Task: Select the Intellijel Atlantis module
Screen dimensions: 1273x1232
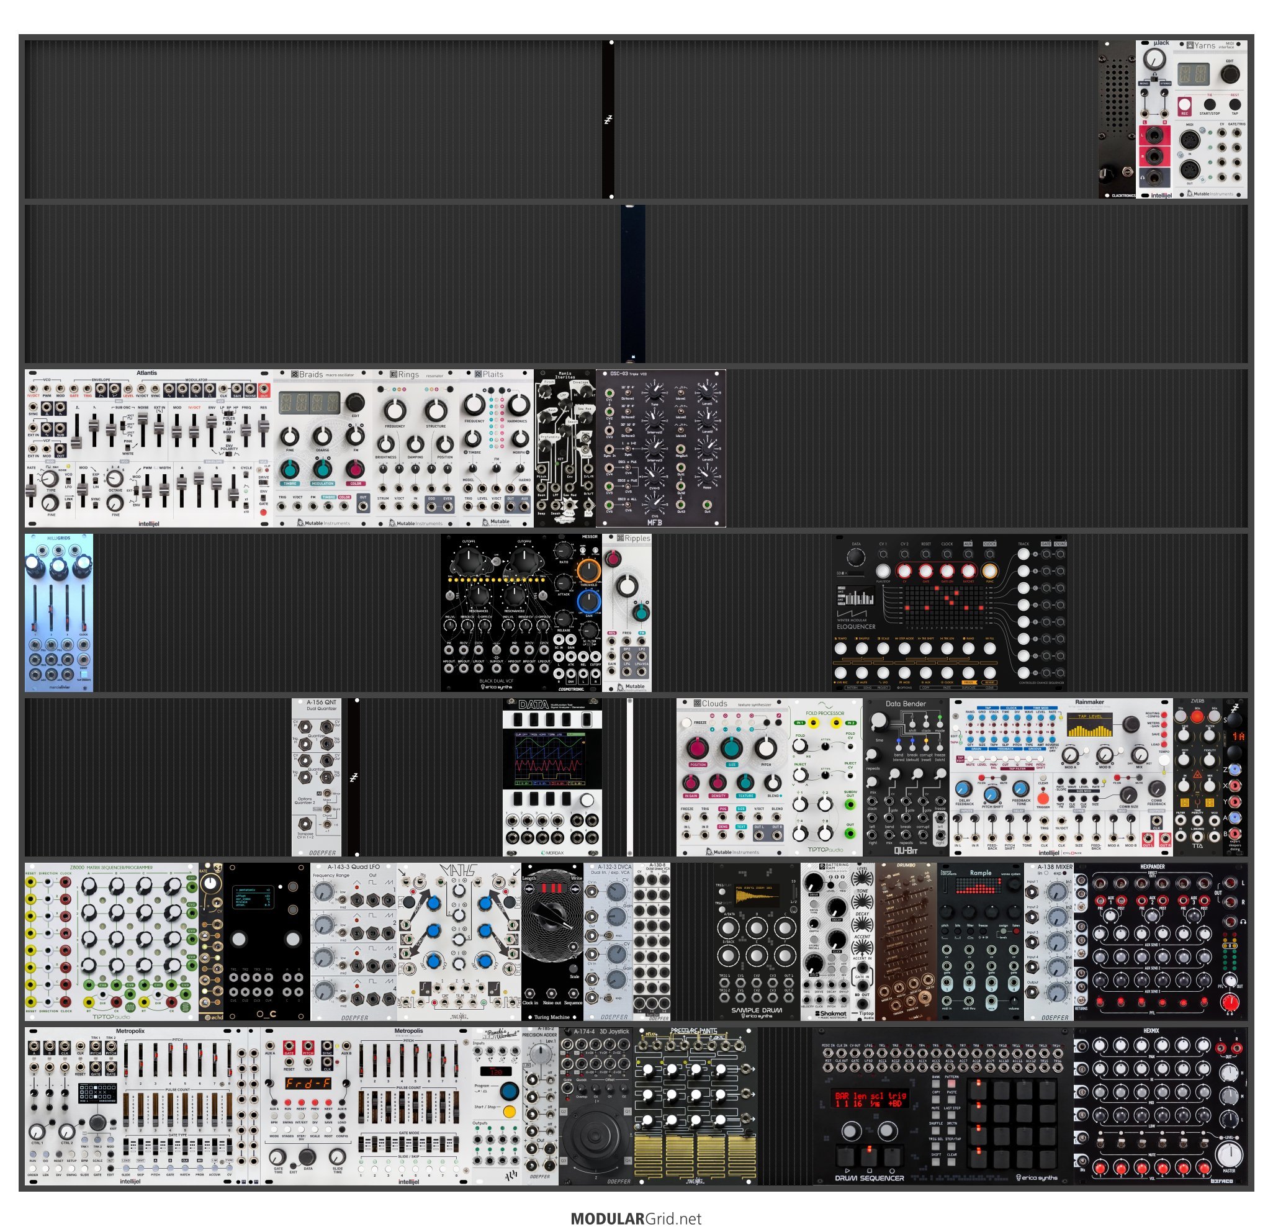Action: click(x=149, y=448)
